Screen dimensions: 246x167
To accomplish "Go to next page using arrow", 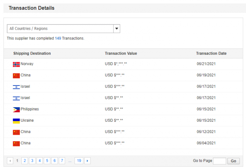I will (x=88, y=160).
